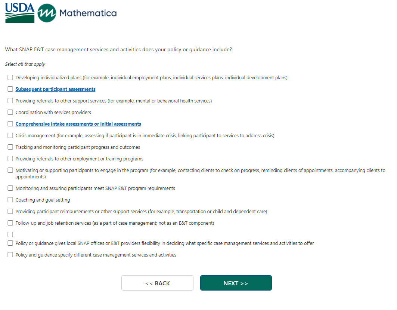Image resolution: width=397 pixels, height=310 pixels.
Task: Go to the previous page with BACK
Action: coord(157,283)
